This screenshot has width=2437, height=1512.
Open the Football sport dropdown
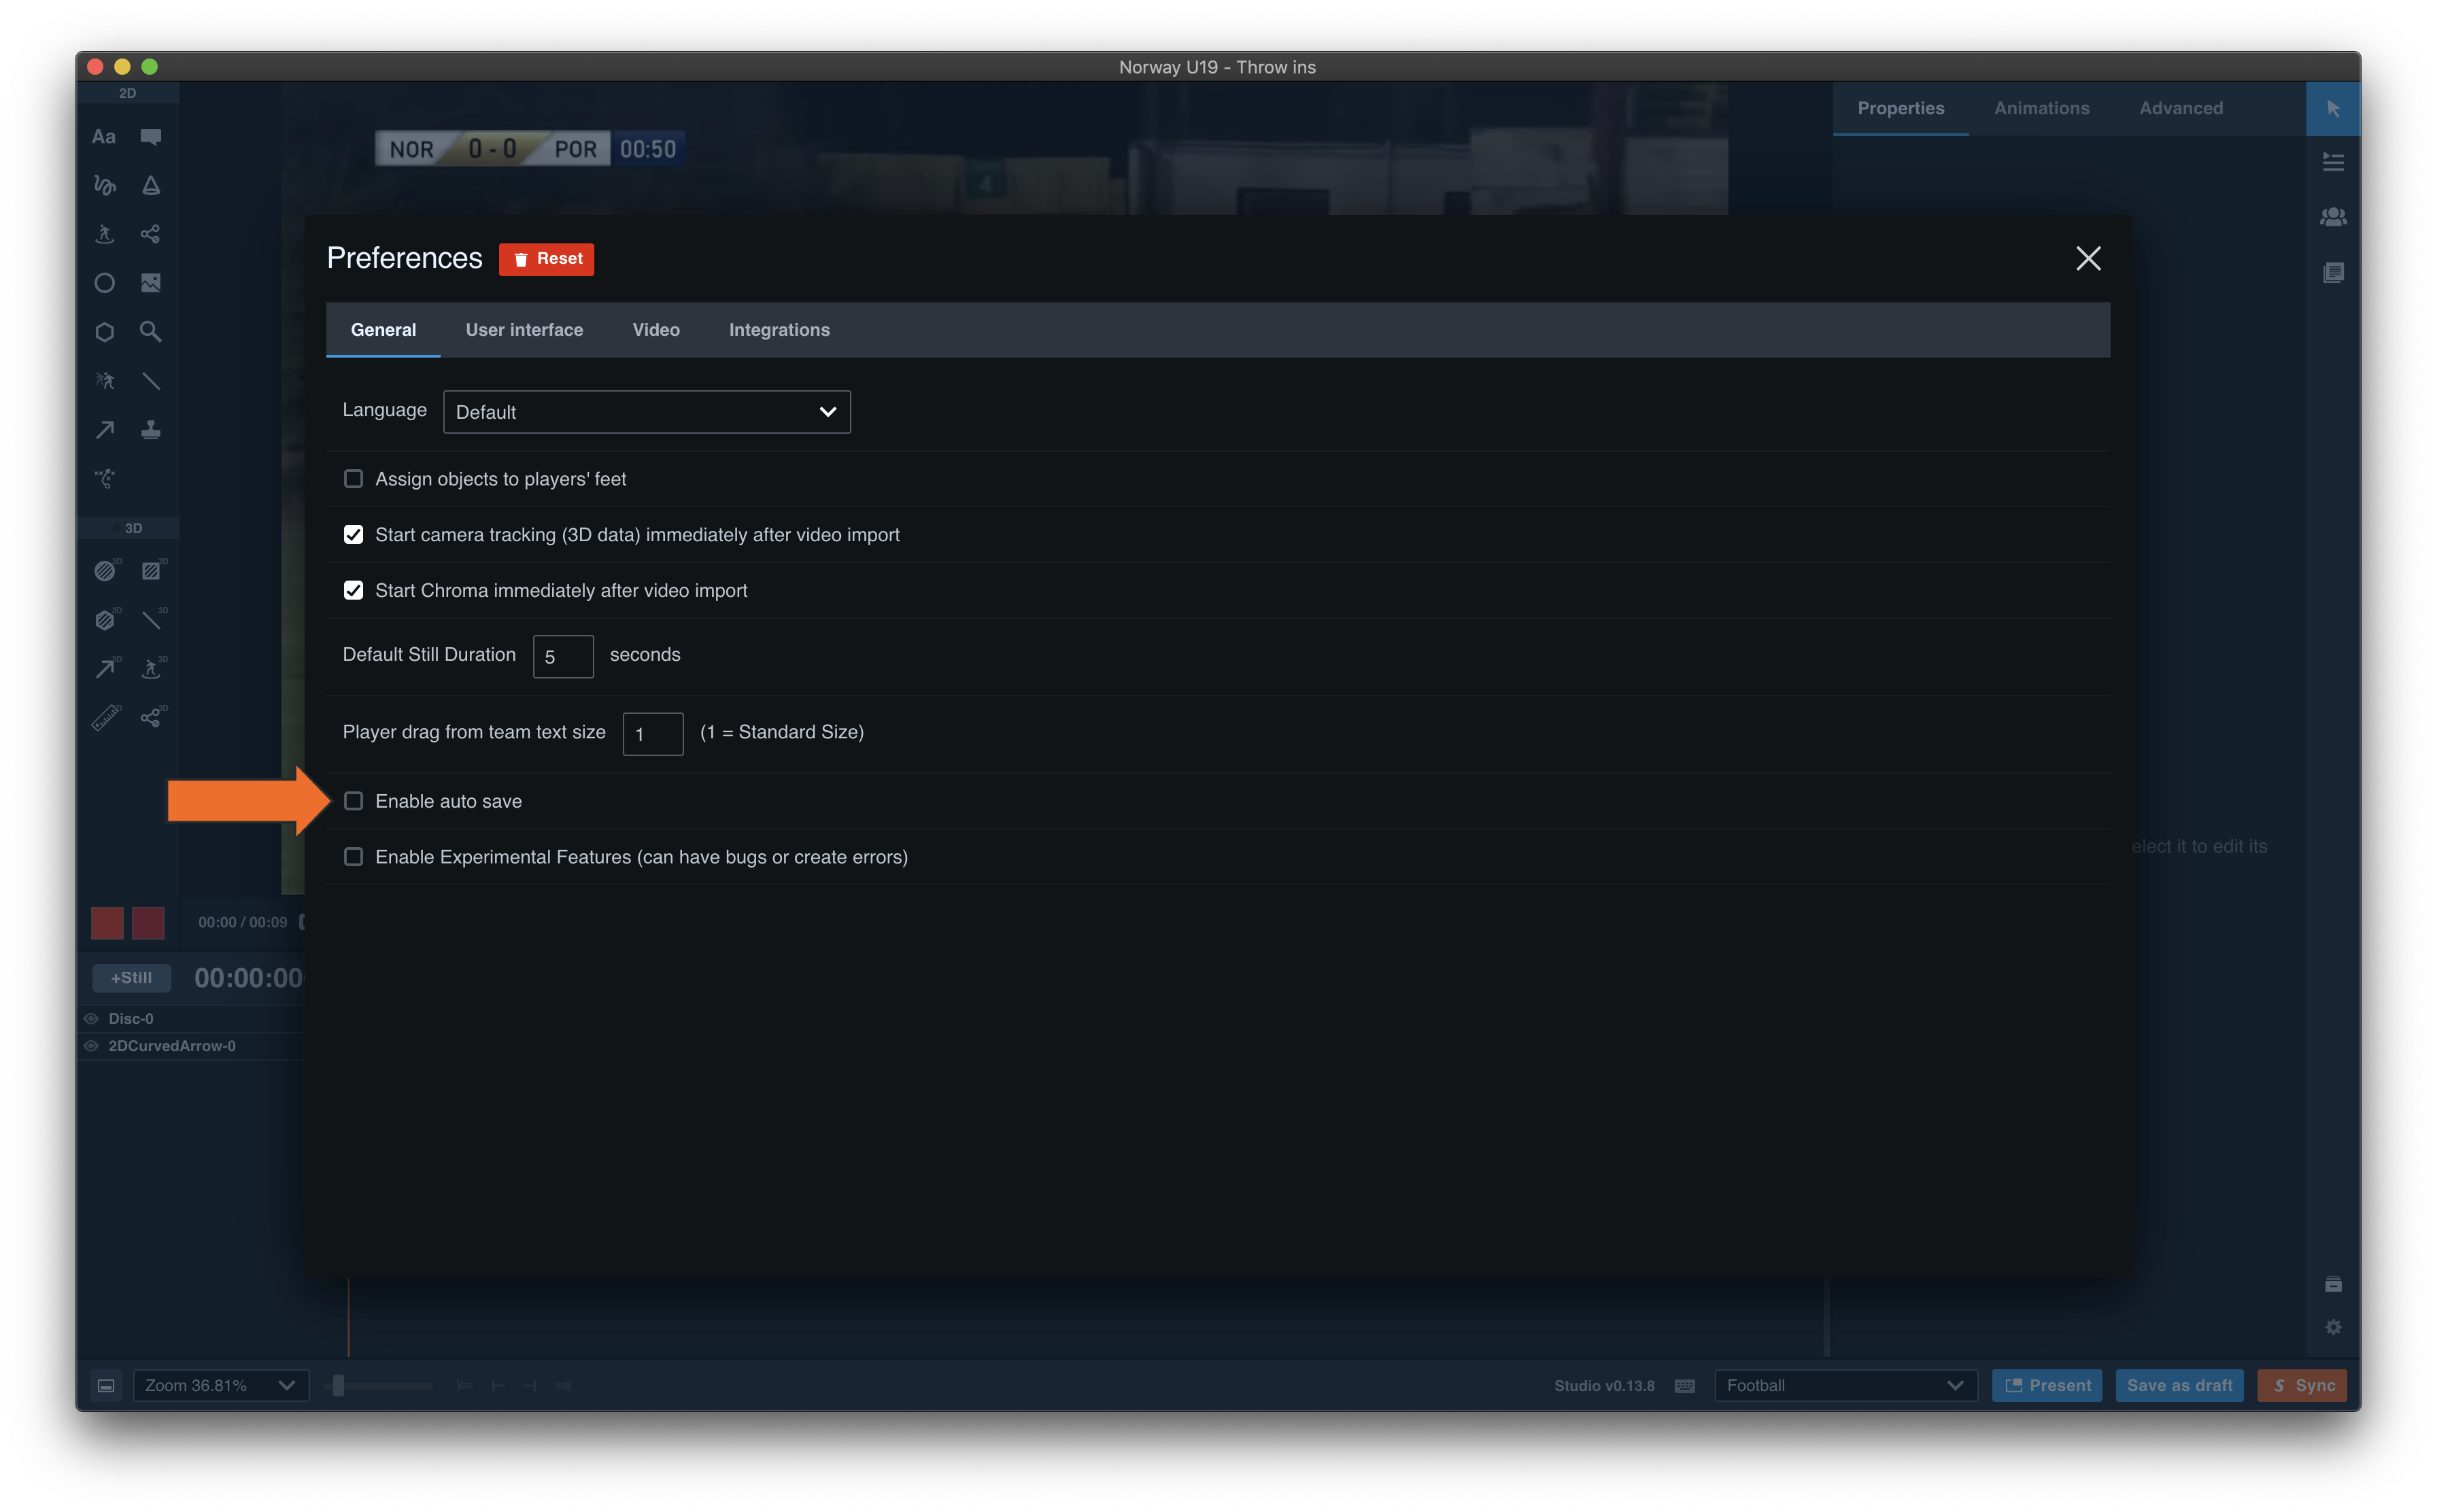click(1845, 1385)
